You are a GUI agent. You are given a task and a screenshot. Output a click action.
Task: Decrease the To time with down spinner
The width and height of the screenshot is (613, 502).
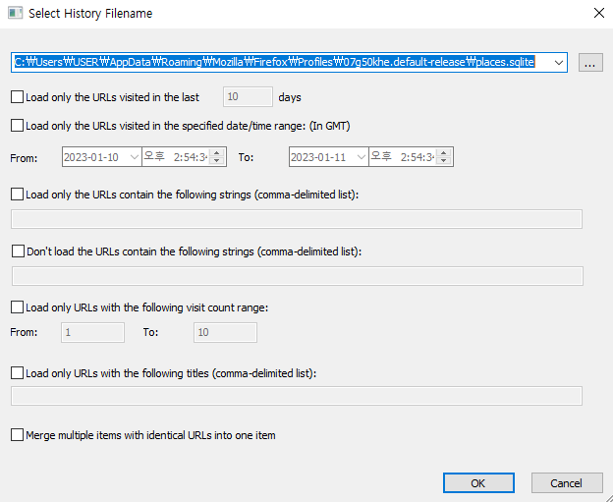443,161
